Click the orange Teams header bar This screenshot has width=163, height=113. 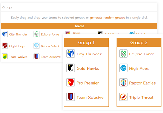coord(79,26)
